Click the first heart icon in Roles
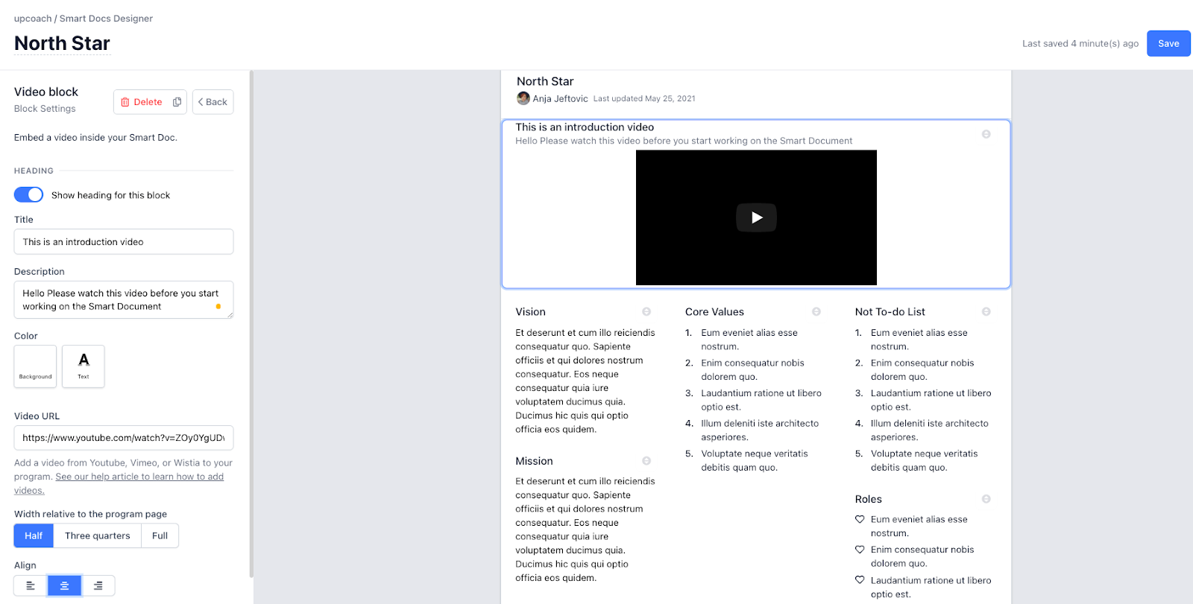 click(860, 519)
